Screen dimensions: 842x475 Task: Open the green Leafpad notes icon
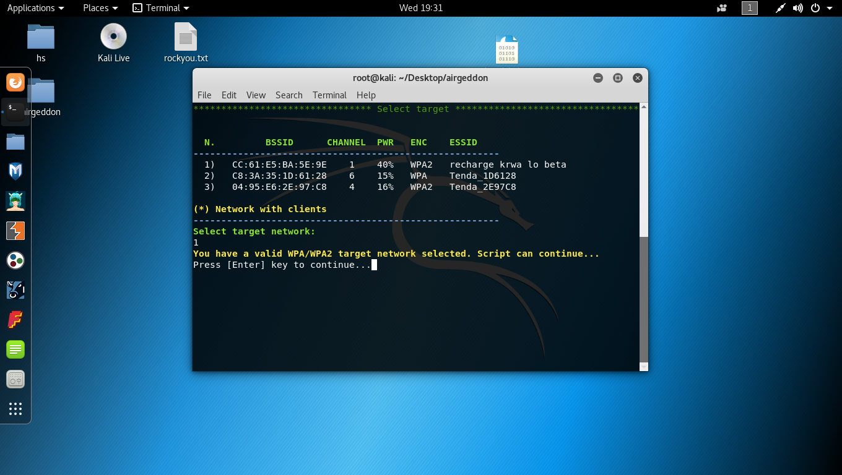tap(15, 349)
